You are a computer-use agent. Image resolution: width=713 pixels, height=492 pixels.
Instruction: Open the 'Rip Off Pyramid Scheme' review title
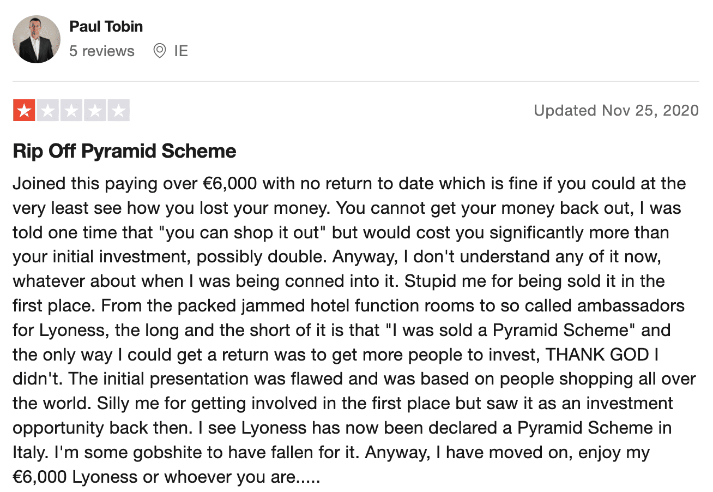click(124, 152)
